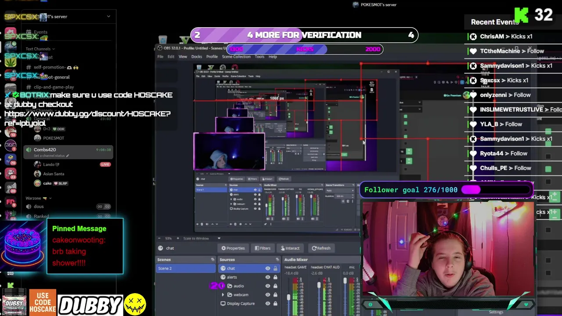Click cake user with BLRP tag
Viewport: 562px width, 316px height.
51,183
